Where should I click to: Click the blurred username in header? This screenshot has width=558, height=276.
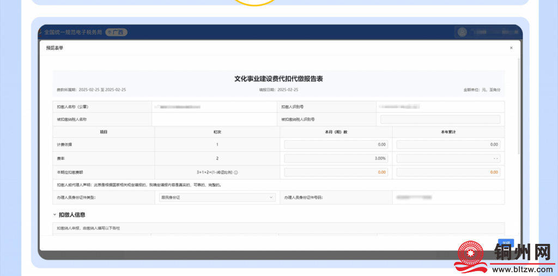click(x=490, y=32)
